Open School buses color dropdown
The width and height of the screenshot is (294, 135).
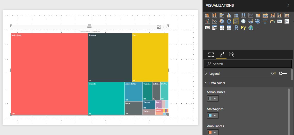[x=213, y=98]
